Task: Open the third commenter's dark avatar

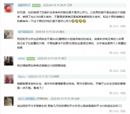Action: [9, 61]
